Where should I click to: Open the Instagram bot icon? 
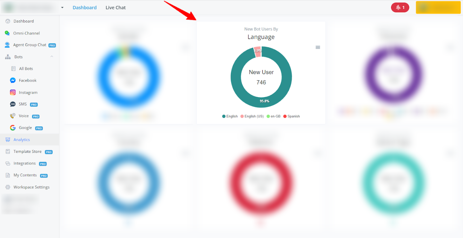[13, 92]
